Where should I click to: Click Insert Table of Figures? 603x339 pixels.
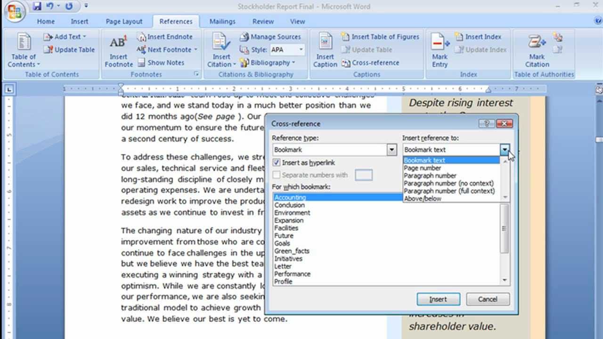coord(380,37)
